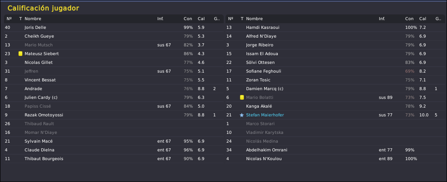
Task: Select Kanga Akalé's row
Action: pos(335,106)
